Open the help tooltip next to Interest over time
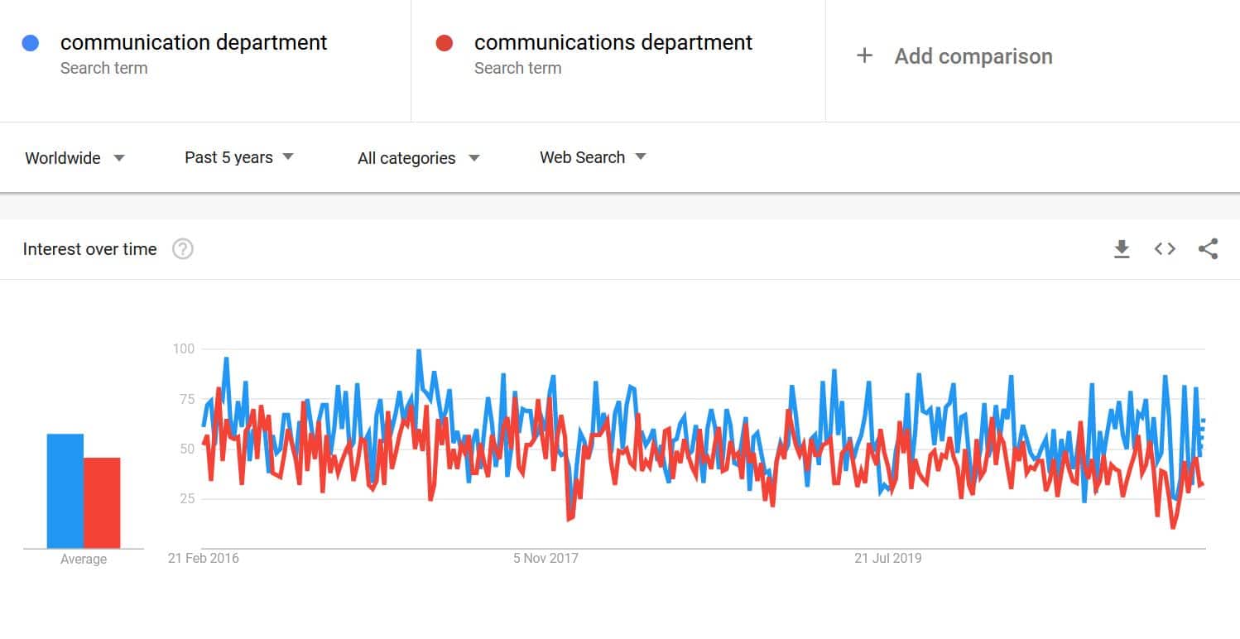Viewport: 1240px width, 639px height. click(x=182, y=248)
